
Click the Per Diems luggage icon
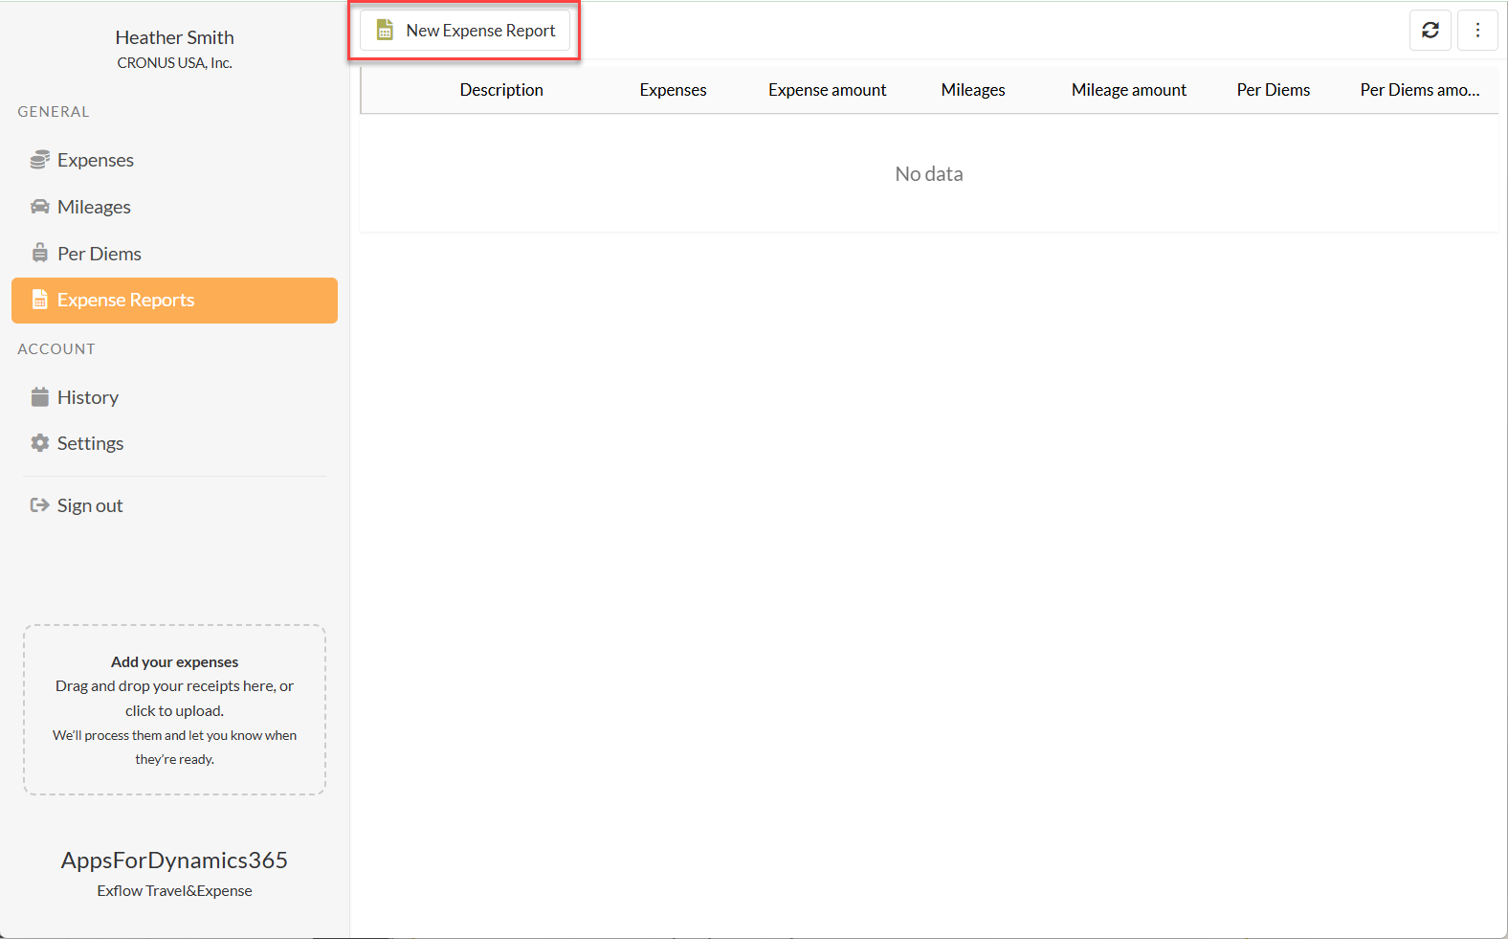tap(39, 254)
